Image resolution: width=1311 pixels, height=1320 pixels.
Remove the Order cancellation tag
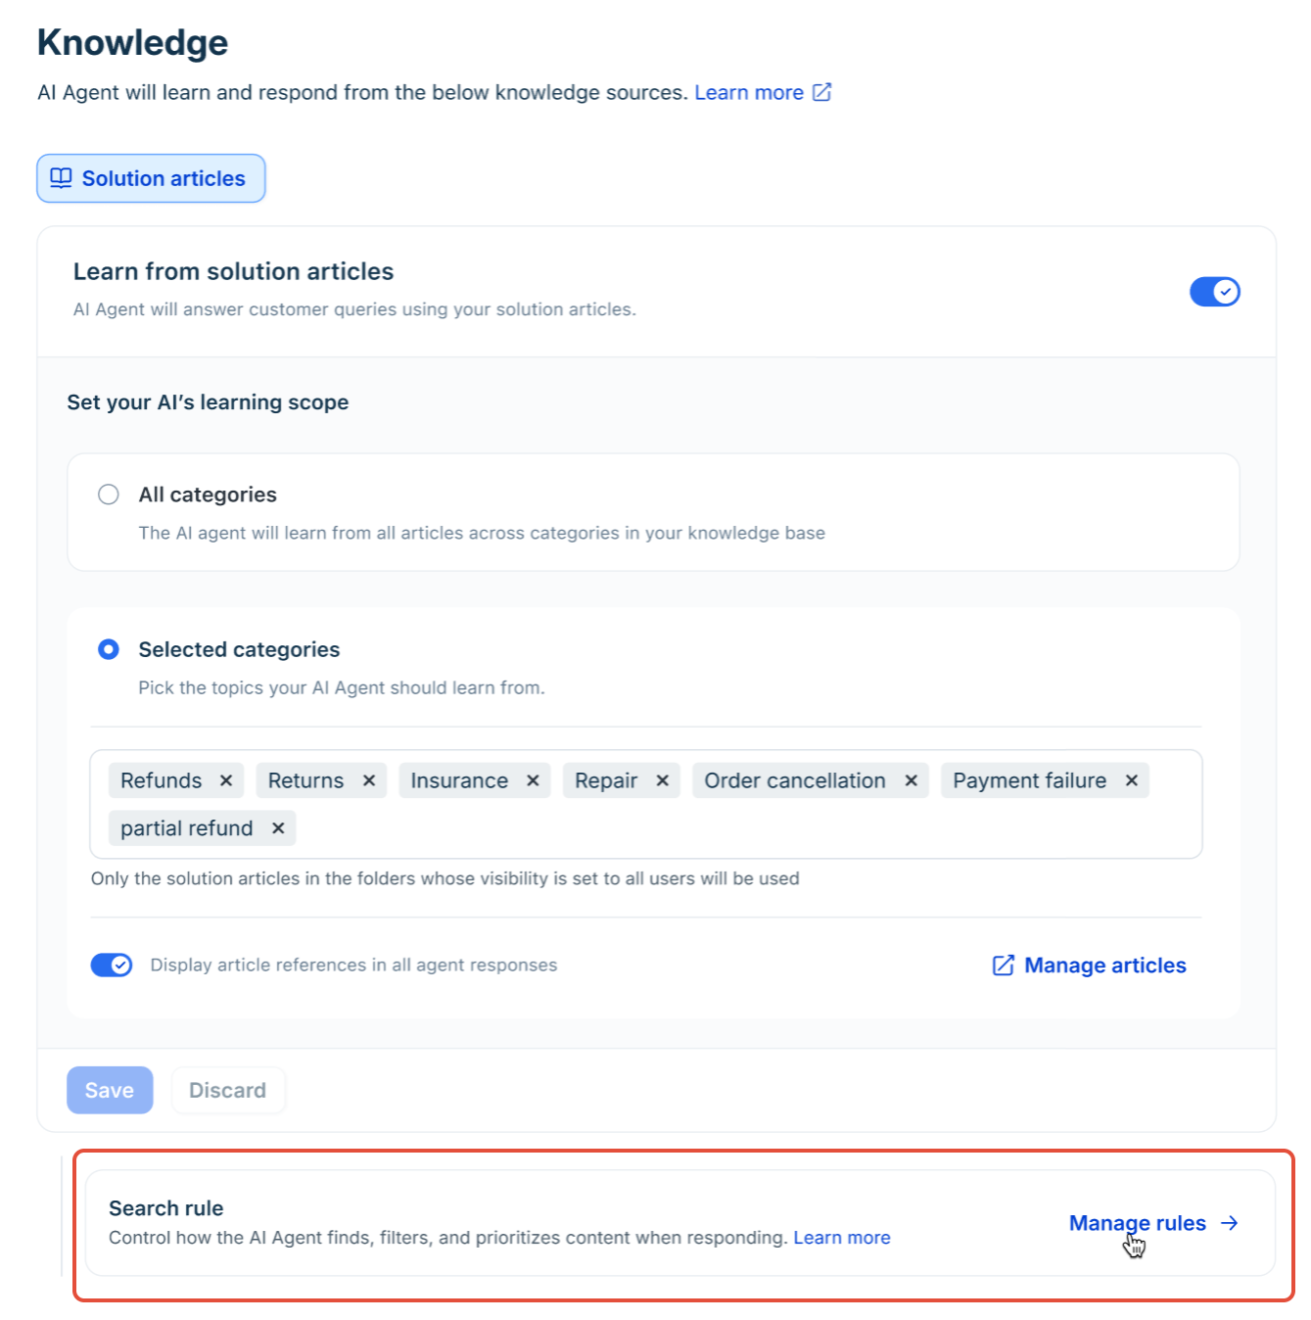(x=911, y=780)
